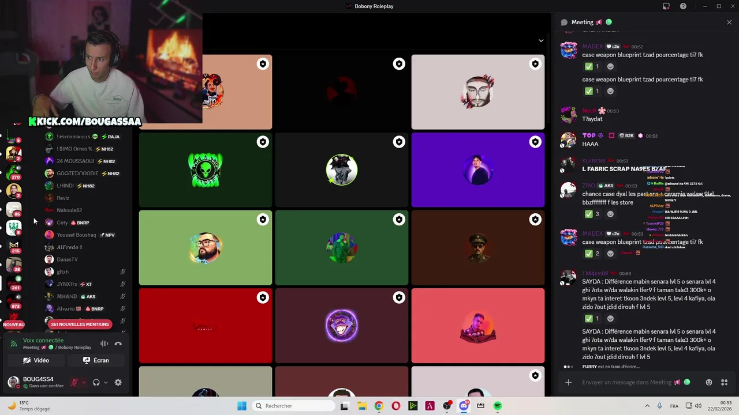Image resolution: width=739 pixels, height=415 pixels.
Task: Open Noch's username in chat
Action: (x=589, y=111)
